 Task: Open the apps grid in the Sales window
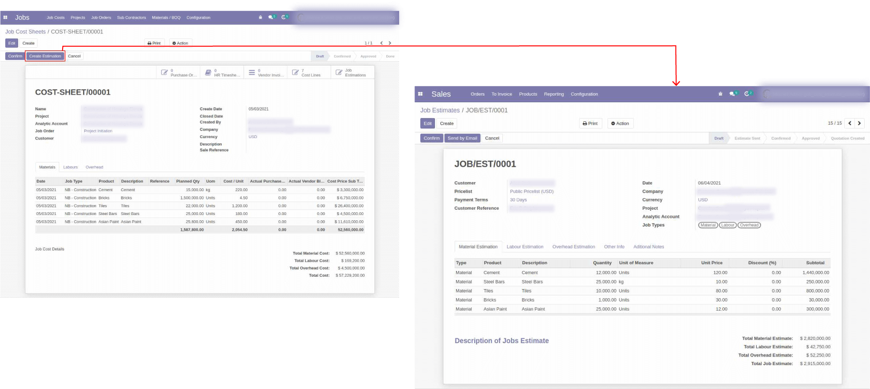coord(420,94)
